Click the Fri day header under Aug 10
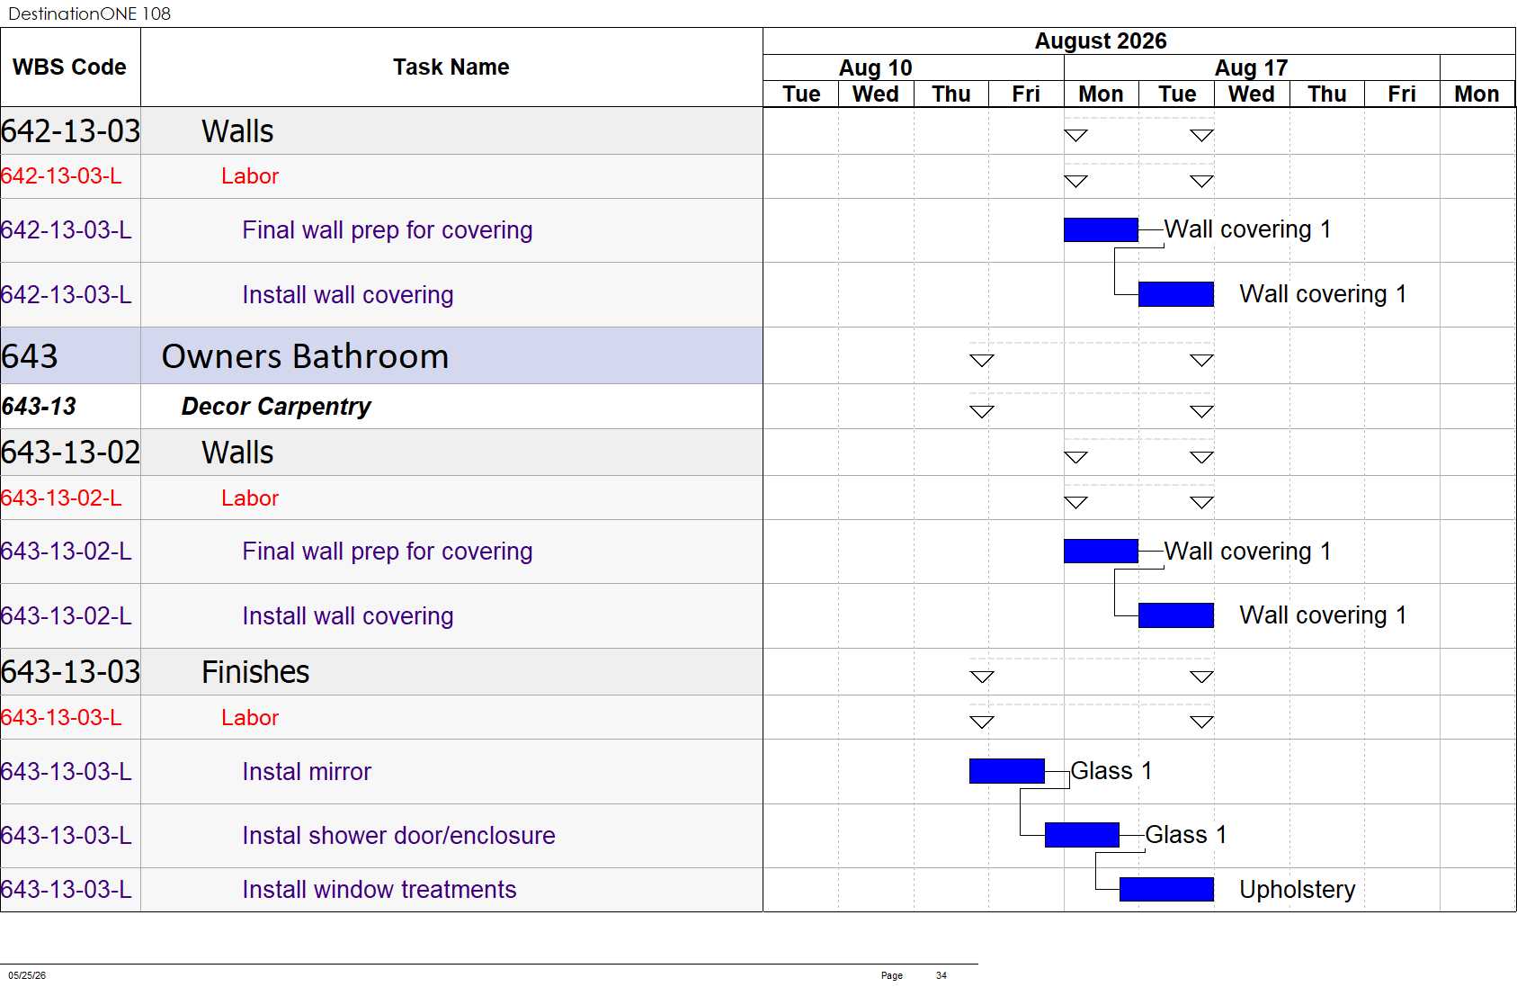The image size is (1517, 987). pyautogui.click(x=1026, y=94)
